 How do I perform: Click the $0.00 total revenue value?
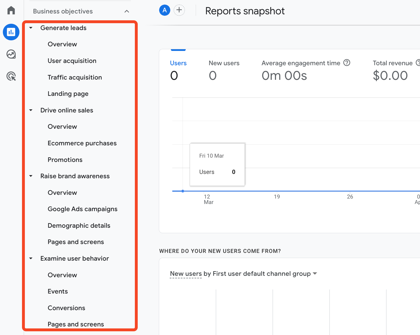[x=390, y=76]
